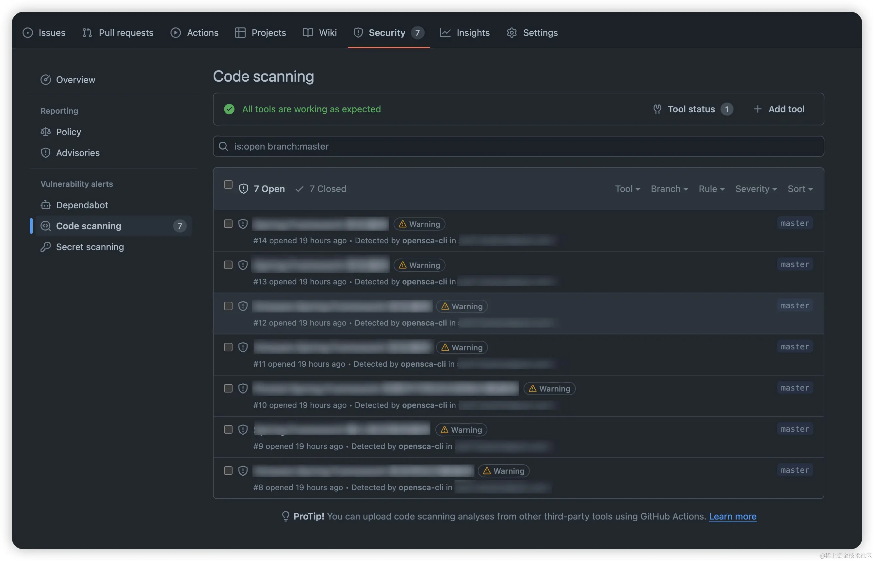This screenshot has height=561, width=874.
Task: Click the Overview meter icon
Action: [45, 80]
